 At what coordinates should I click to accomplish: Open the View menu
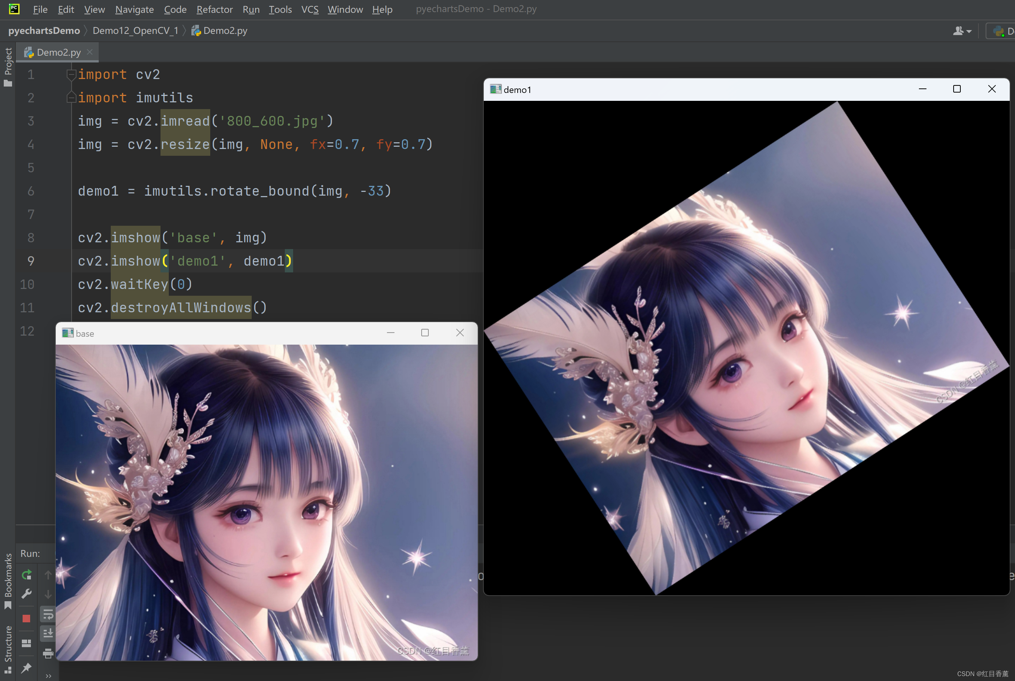[x=94, y=9]
